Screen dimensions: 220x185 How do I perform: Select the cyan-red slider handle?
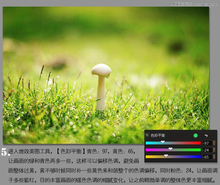pos(163,142)
